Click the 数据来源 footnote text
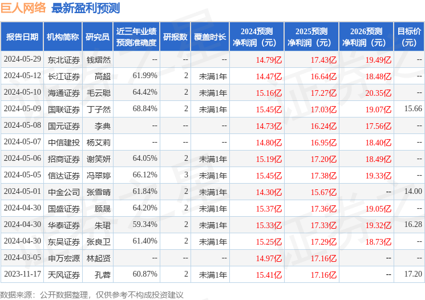This screenshot has height=300, width=425. (x=92, y=295)
